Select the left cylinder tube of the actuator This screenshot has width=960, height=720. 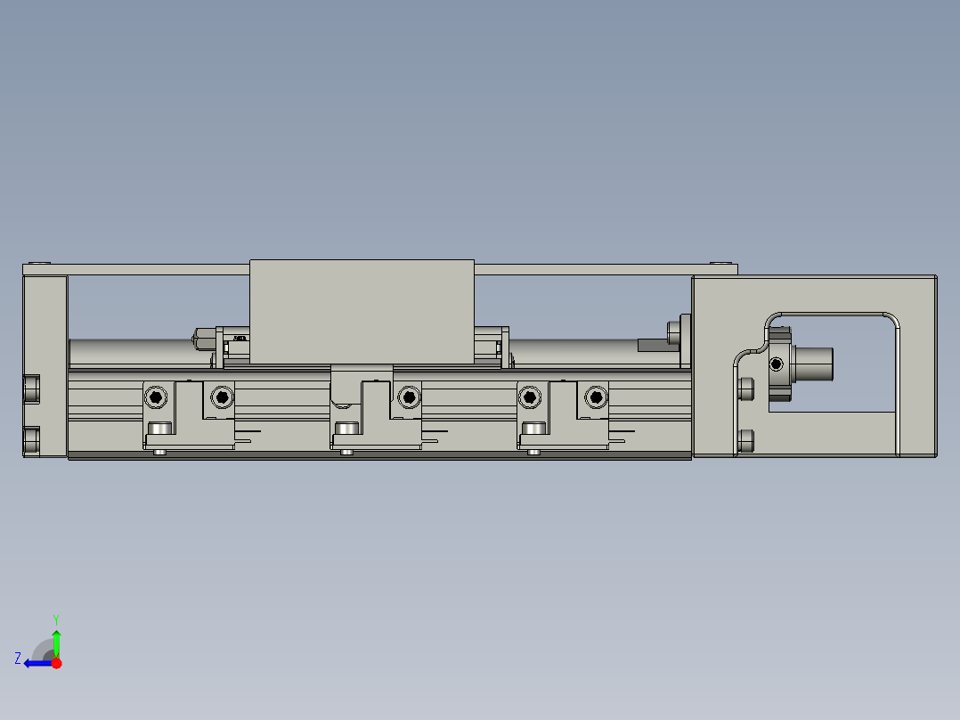pyautogui.click(x=134, y=349)
